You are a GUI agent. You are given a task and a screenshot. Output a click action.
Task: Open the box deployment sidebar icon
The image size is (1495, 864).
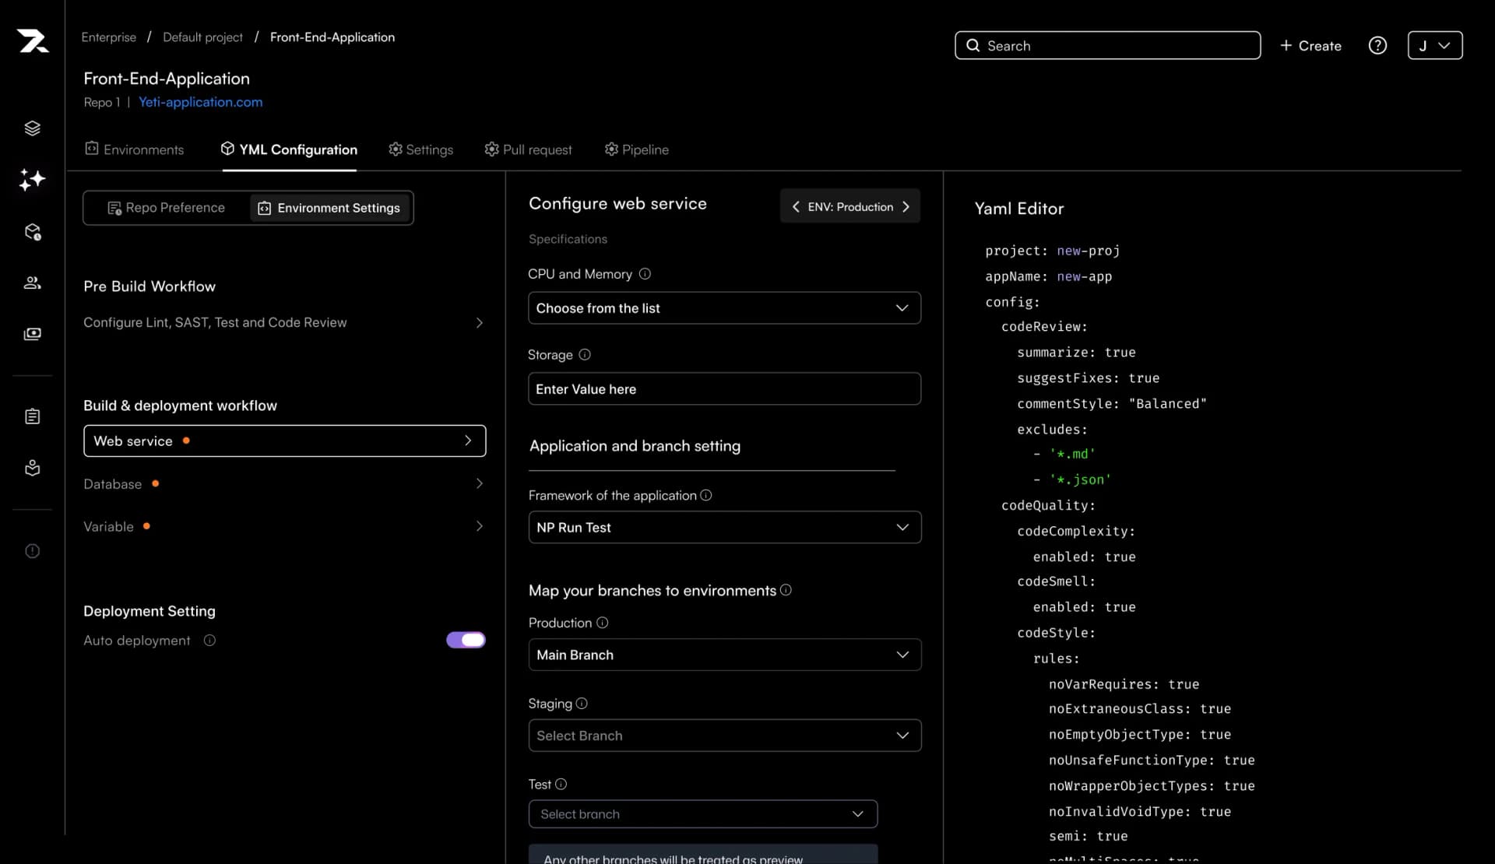coord(32,468)
